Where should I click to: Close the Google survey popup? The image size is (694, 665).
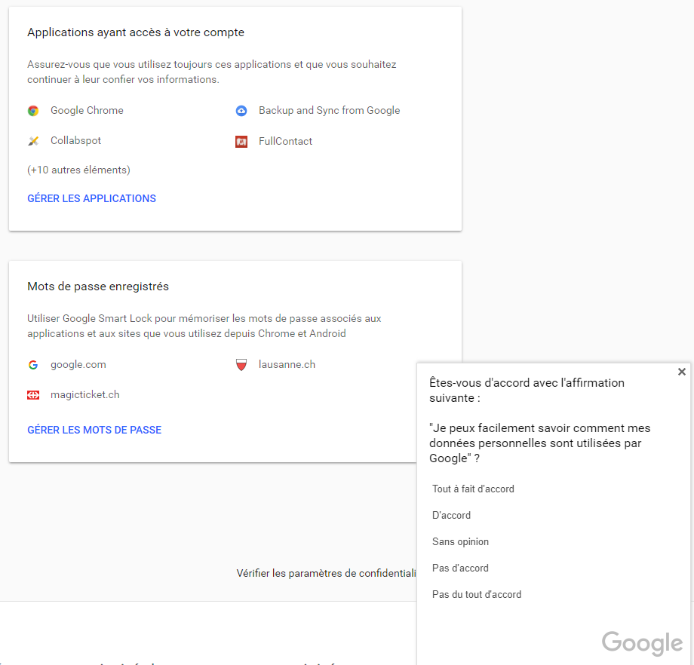click(682, 372)
